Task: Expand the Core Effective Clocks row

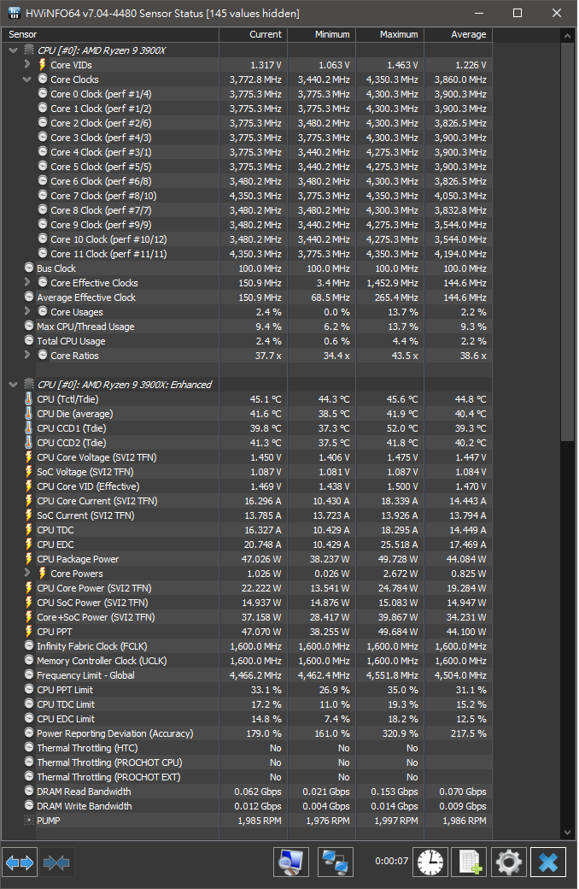Action: click(x=27, y=282)
